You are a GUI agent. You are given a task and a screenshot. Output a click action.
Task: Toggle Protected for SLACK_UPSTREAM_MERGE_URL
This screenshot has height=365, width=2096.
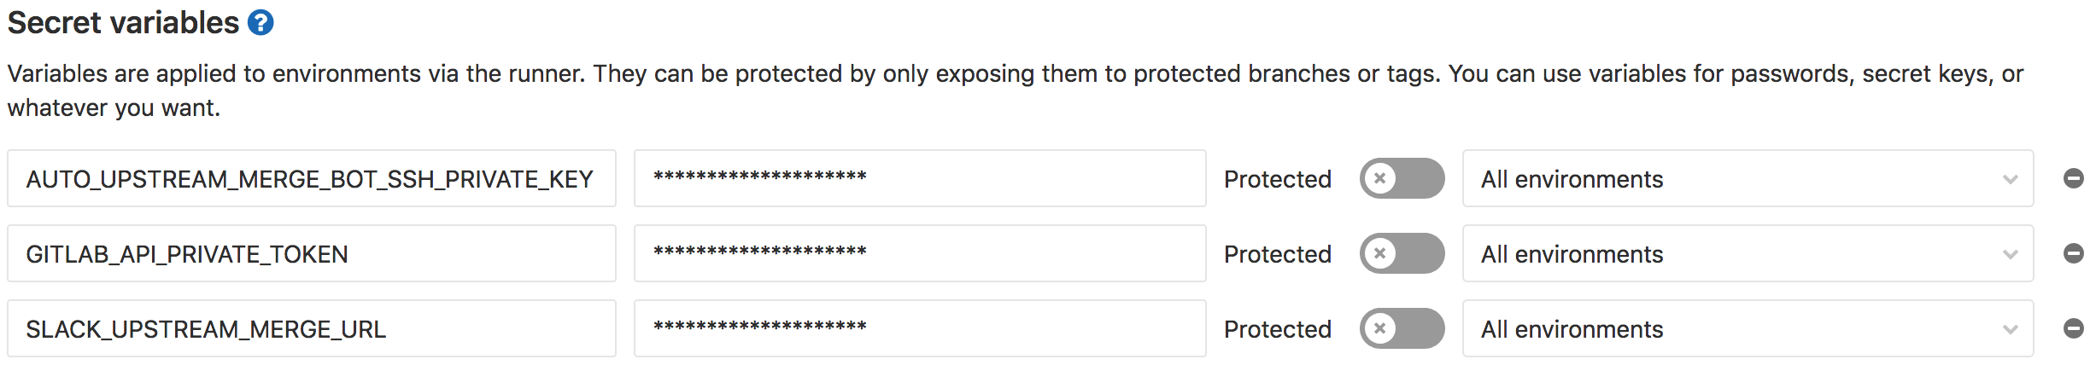(1402, 328)
